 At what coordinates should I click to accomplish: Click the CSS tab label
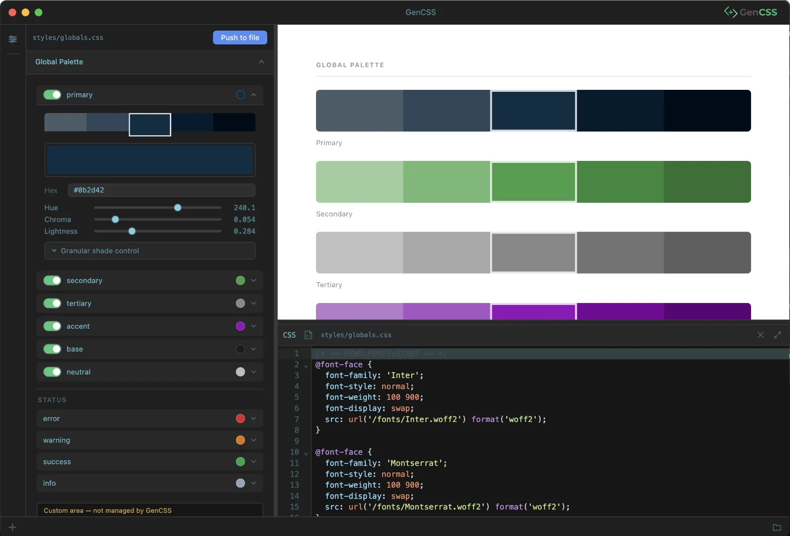pos(289,335)
